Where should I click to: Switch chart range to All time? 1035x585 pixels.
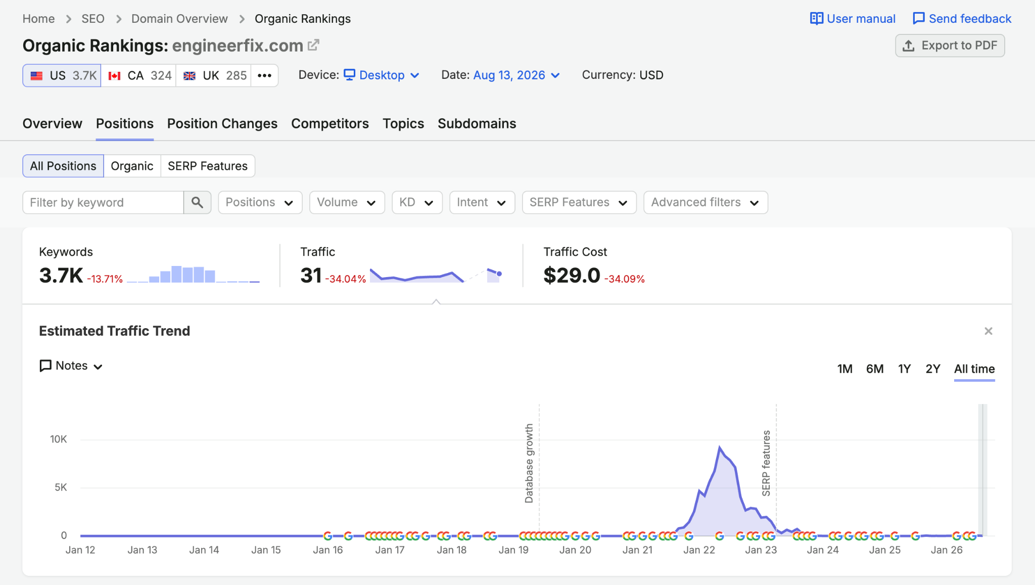coord(974,369)
